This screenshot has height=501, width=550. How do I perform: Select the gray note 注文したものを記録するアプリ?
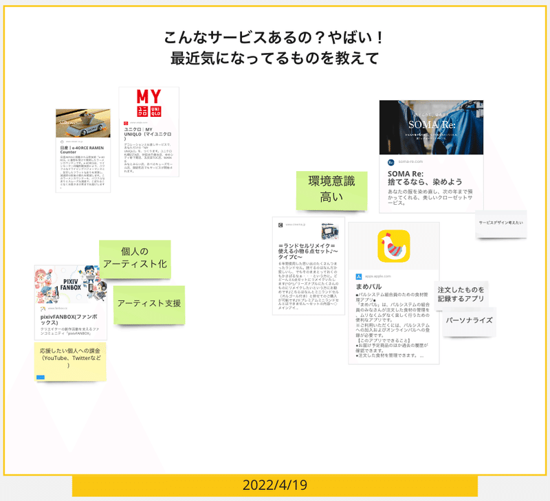pos(461,296)
